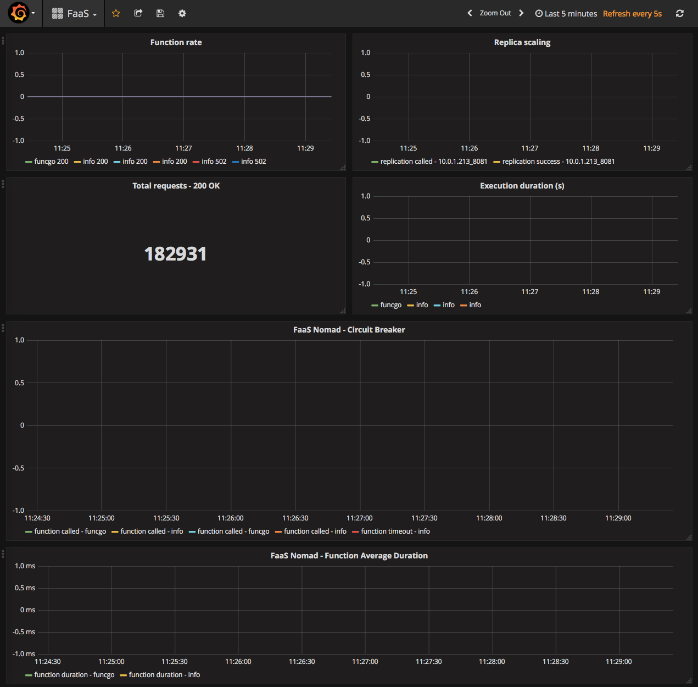Open color picker for function duration - info swatch
The image size is (698, 687).
tap(123, 675)
